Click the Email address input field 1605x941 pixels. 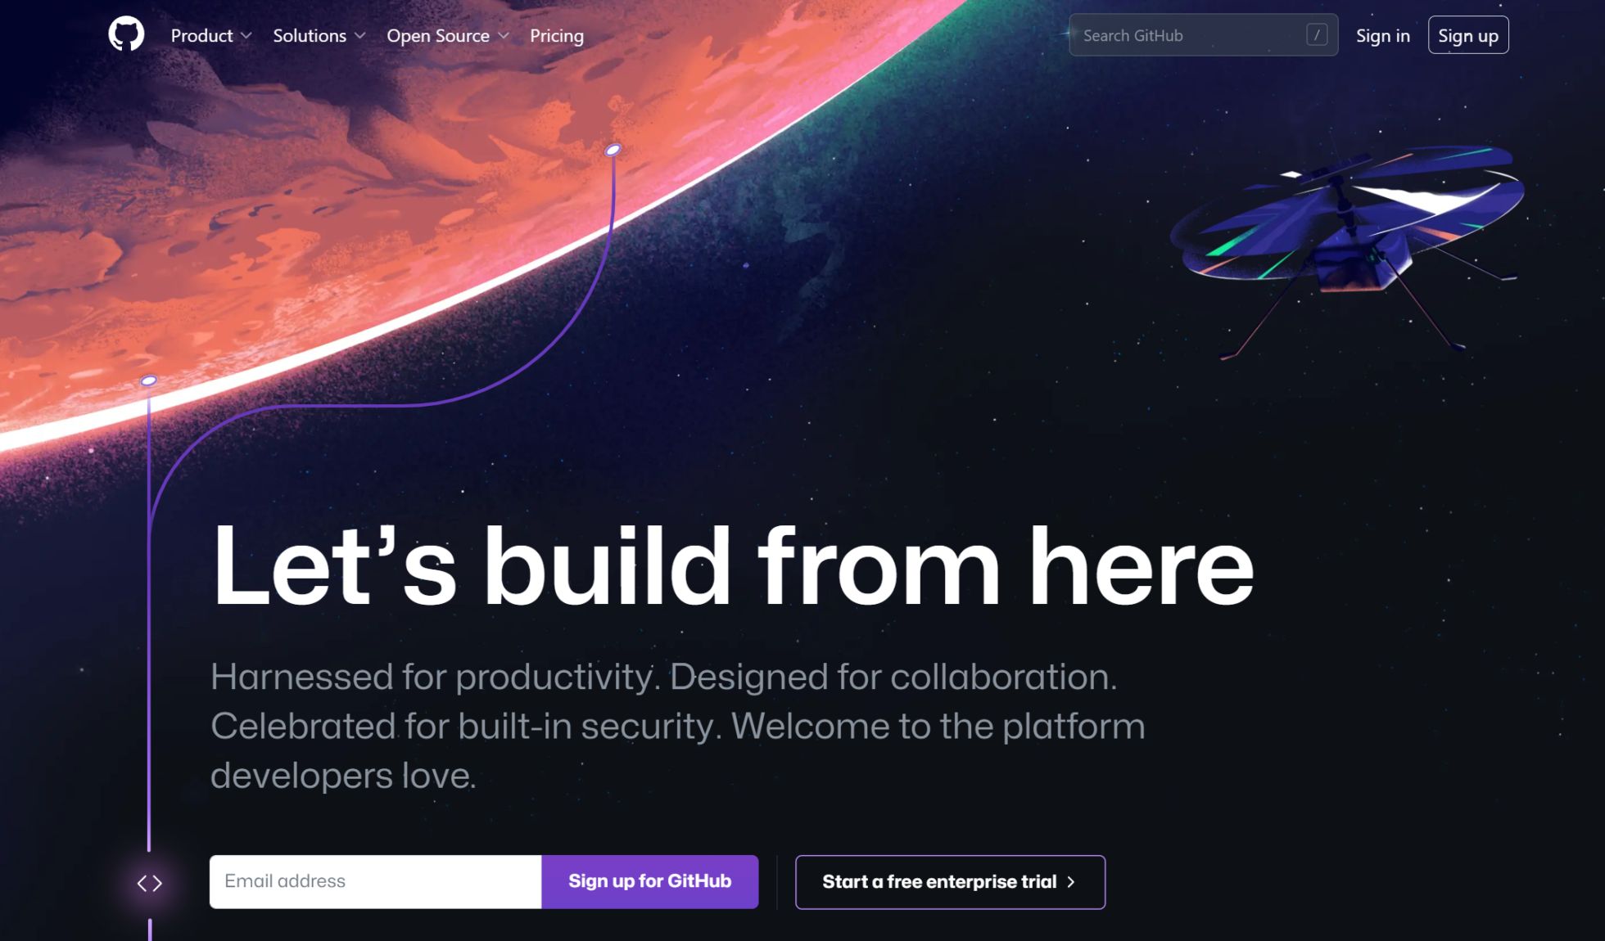click(x=375, y=881)
